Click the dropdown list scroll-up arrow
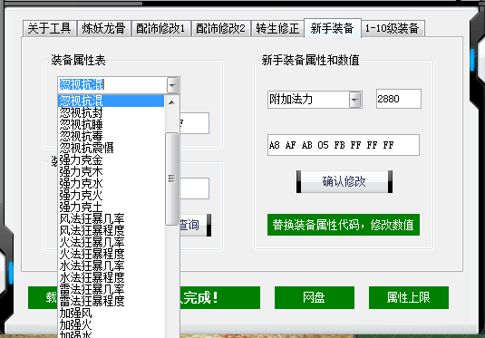Viewport: 485px width, 338px height. (x=171, y=102)
